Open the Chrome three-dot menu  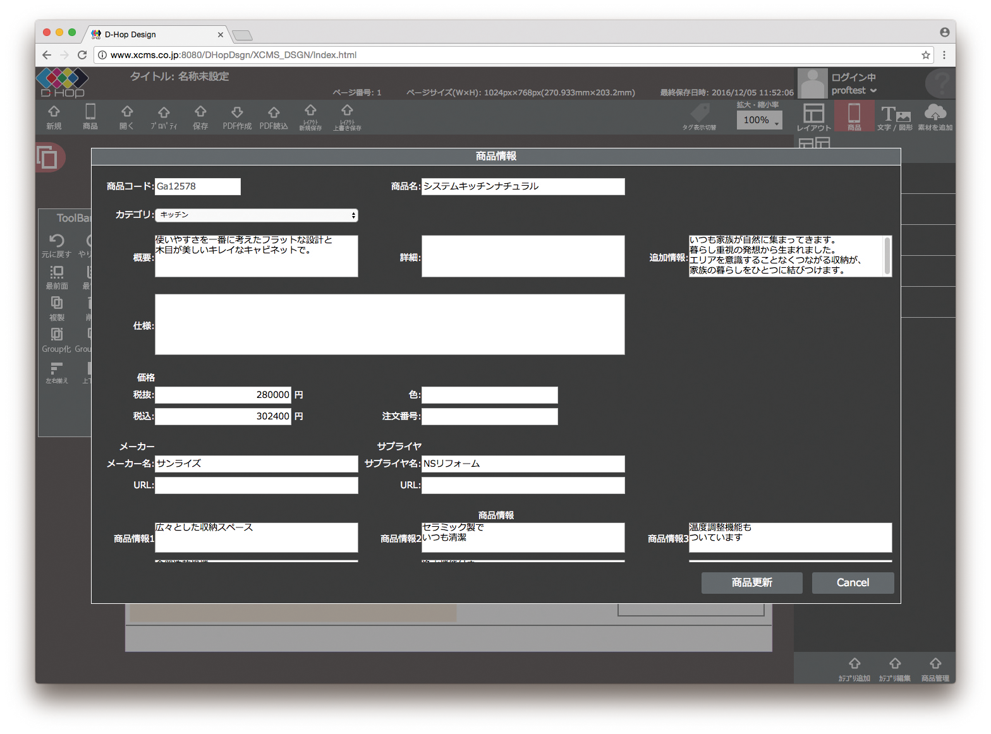pos(944,55)
